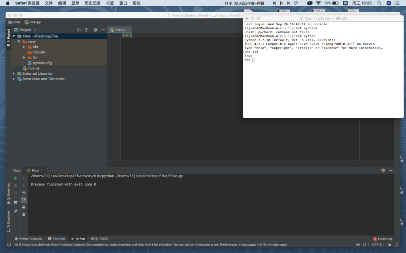The height and width of the screenshot is (253, 406).
Task: Close the Five.py editor tab
Action: point(128,30)
